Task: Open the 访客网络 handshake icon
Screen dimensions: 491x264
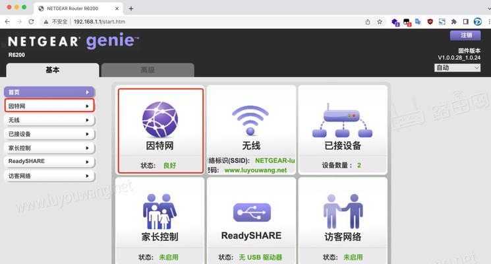Action: click(343, 211)
